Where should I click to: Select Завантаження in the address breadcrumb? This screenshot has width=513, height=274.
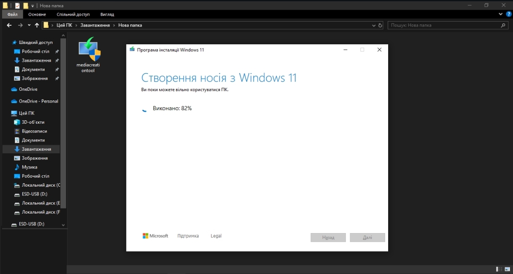click(x=95, y=25)
